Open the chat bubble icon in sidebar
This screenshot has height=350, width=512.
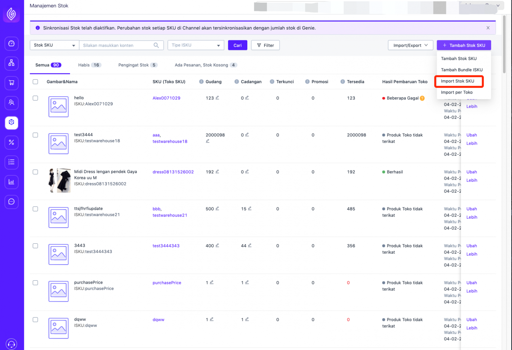11,202
